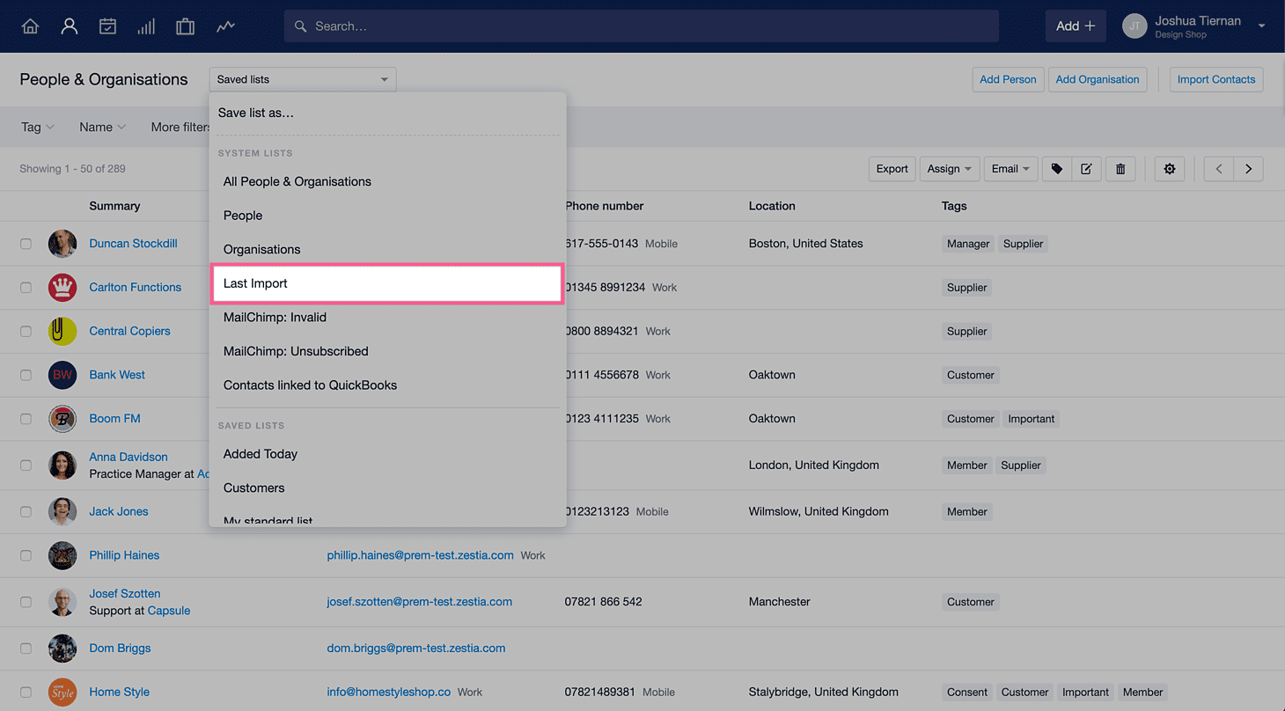Tick the checkbox for Jack Jones
Image resolution: width=1285 pixels, height=711 pixels.
point(26,512)
